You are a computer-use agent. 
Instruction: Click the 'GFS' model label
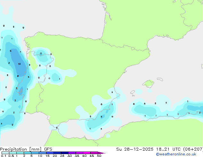(x=48, y=149)
